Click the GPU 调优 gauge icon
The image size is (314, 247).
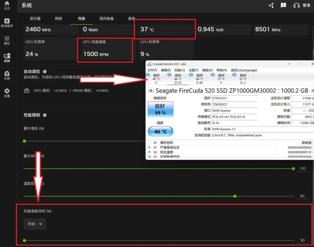click(x=27, y=91)
